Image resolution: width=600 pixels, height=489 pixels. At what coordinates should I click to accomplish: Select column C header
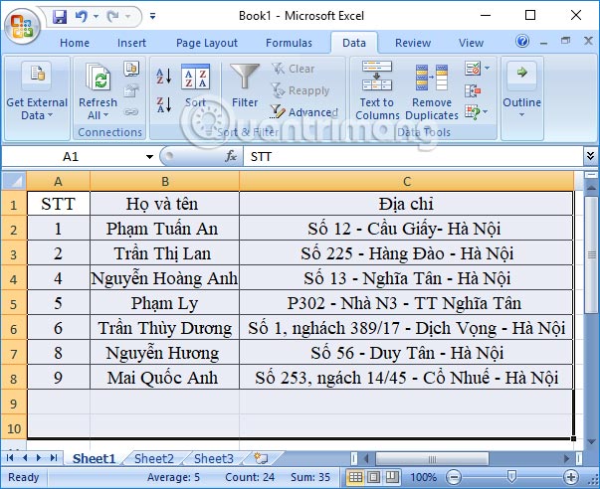click(x=407, y=181)
